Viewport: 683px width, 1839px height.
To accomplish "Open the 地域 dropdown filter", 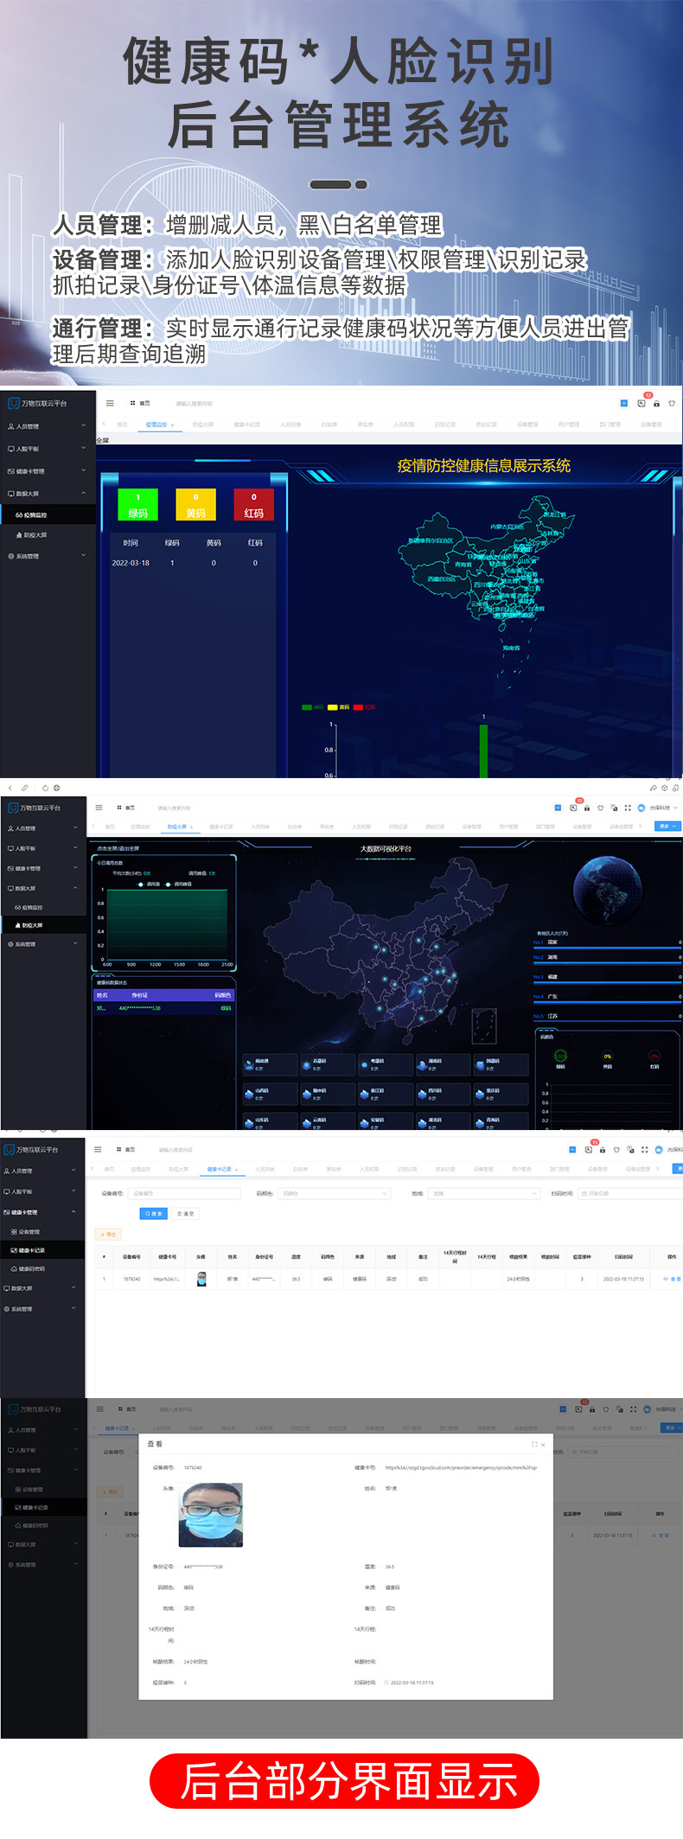I will [485, 1193].
